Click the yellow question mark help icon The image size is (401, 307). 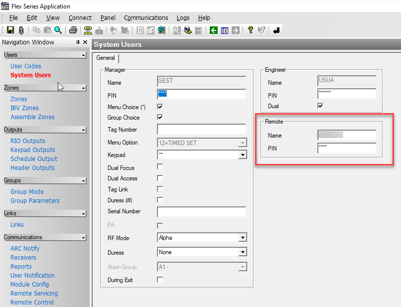pyautogui.click(x=251, y=30)
